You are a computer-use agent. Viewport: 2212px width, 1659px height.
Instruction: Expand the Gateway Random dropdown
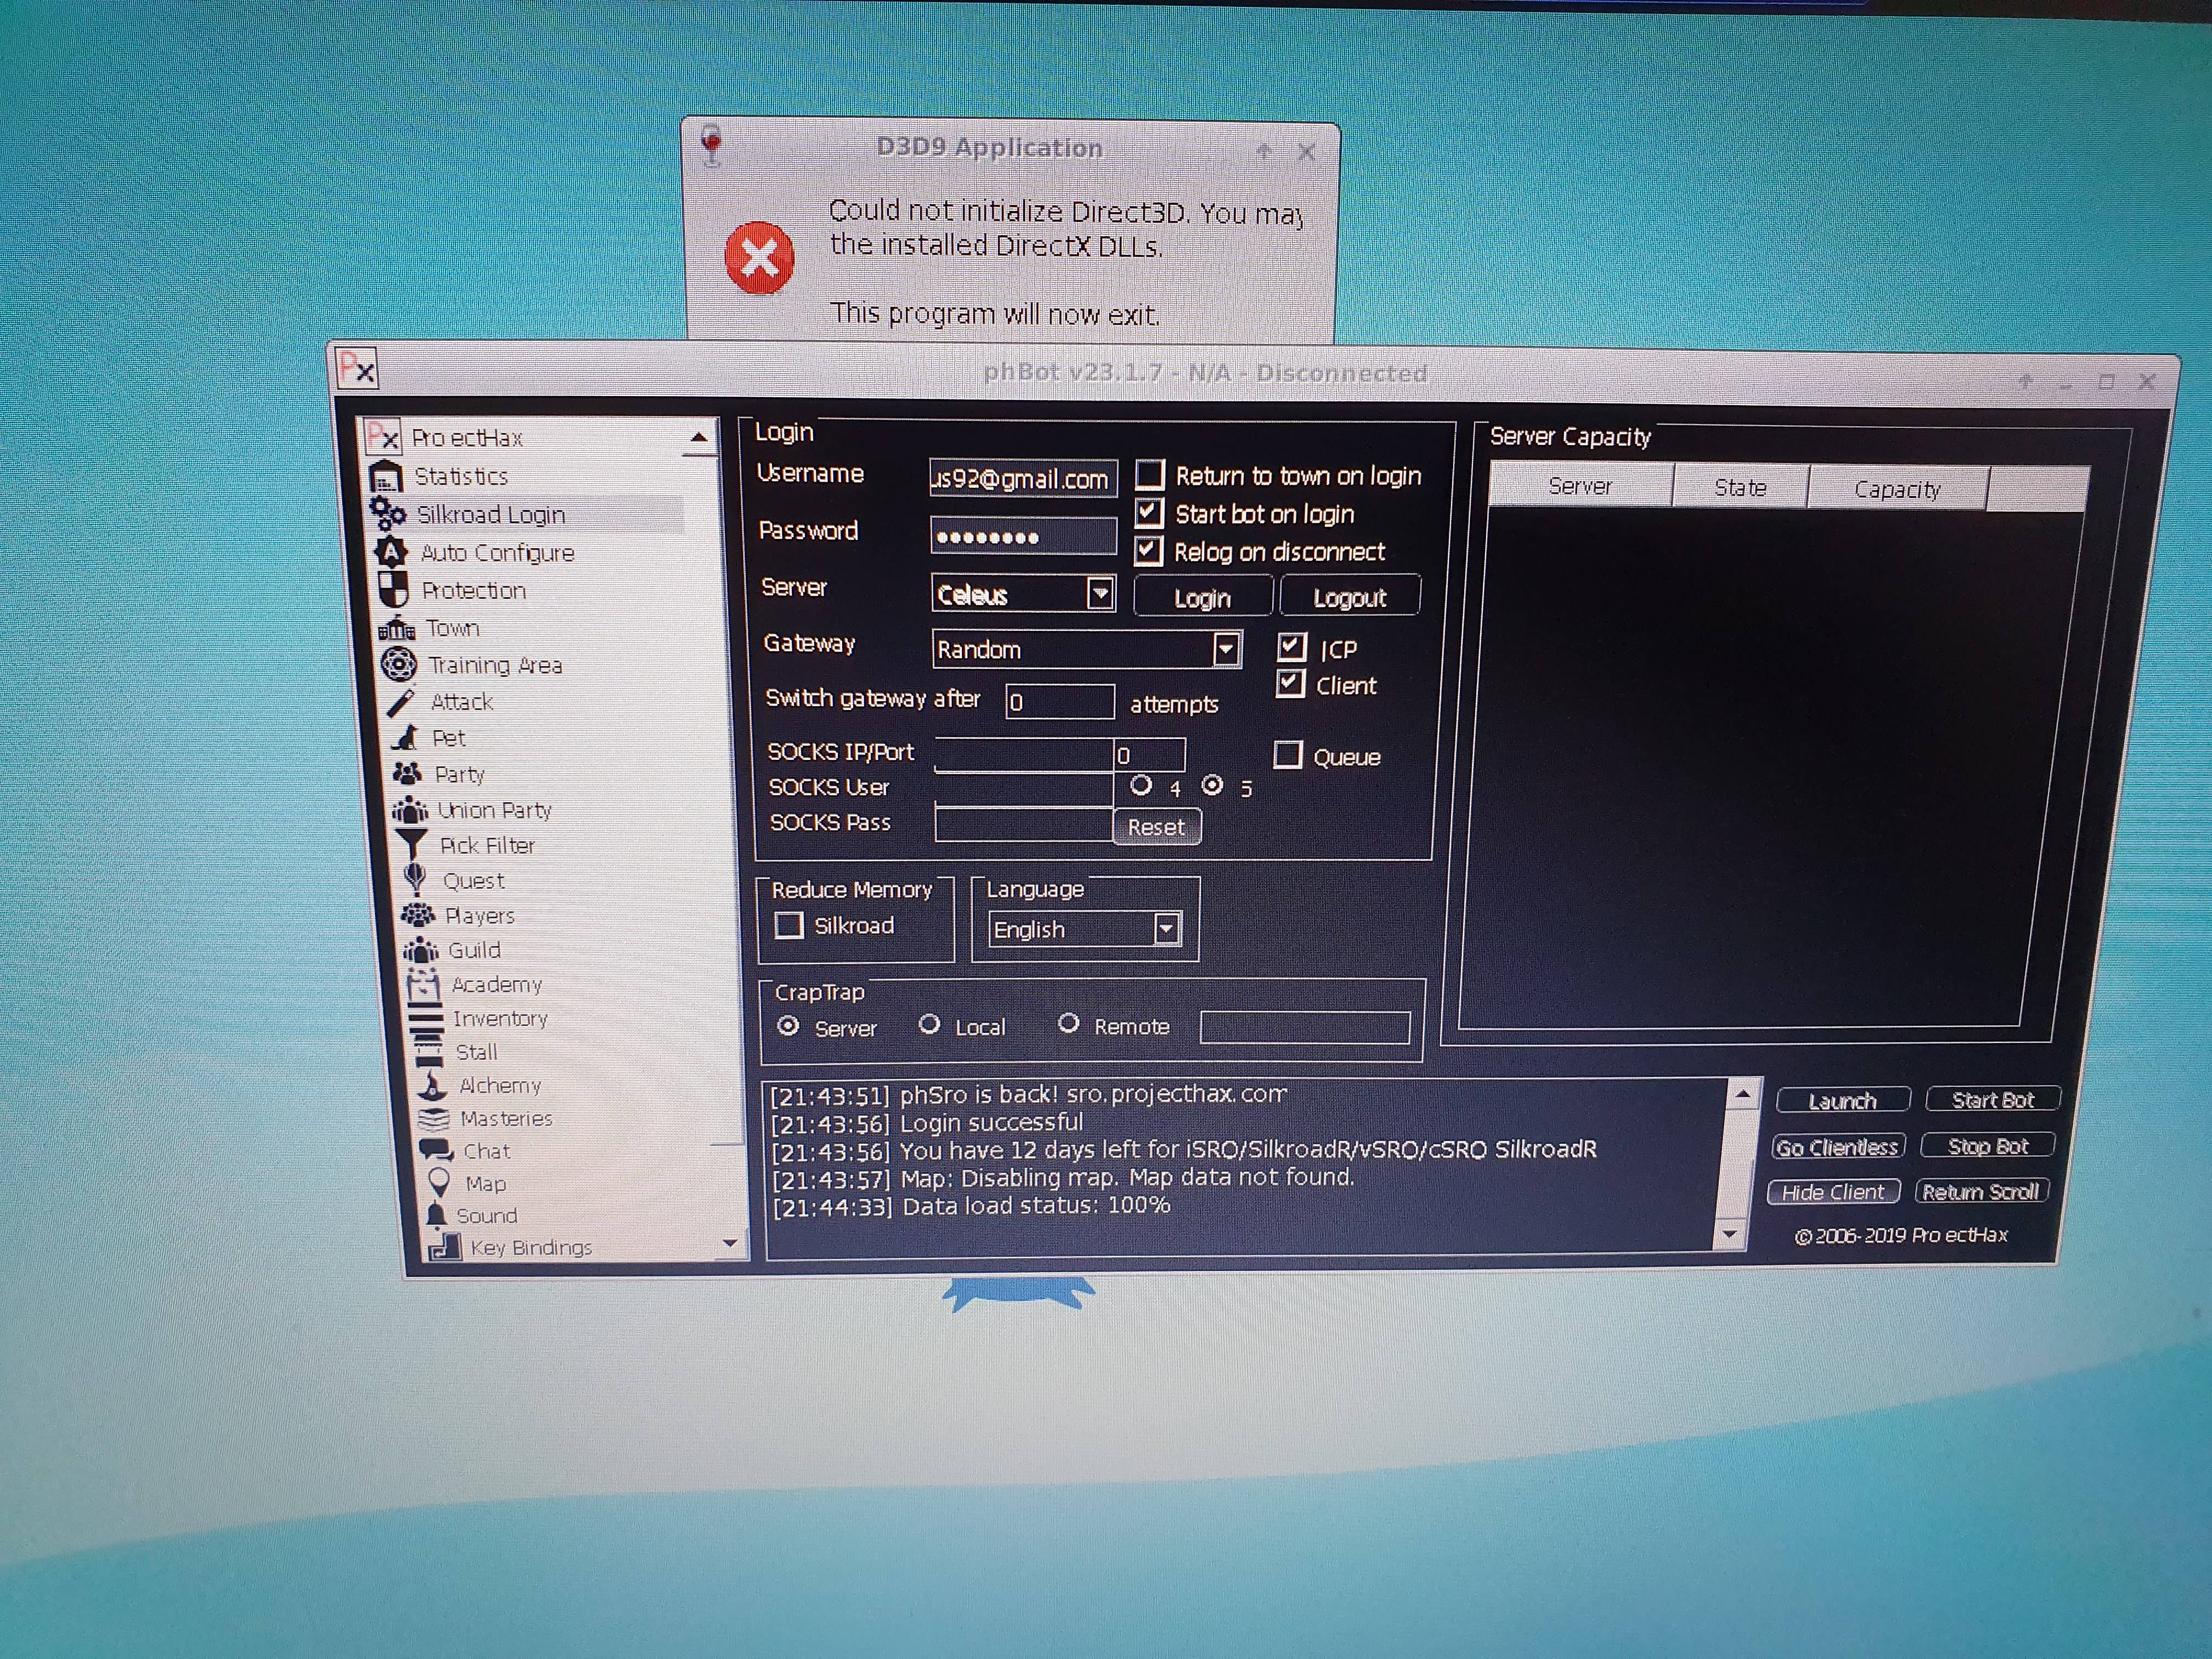[1226, 649]
